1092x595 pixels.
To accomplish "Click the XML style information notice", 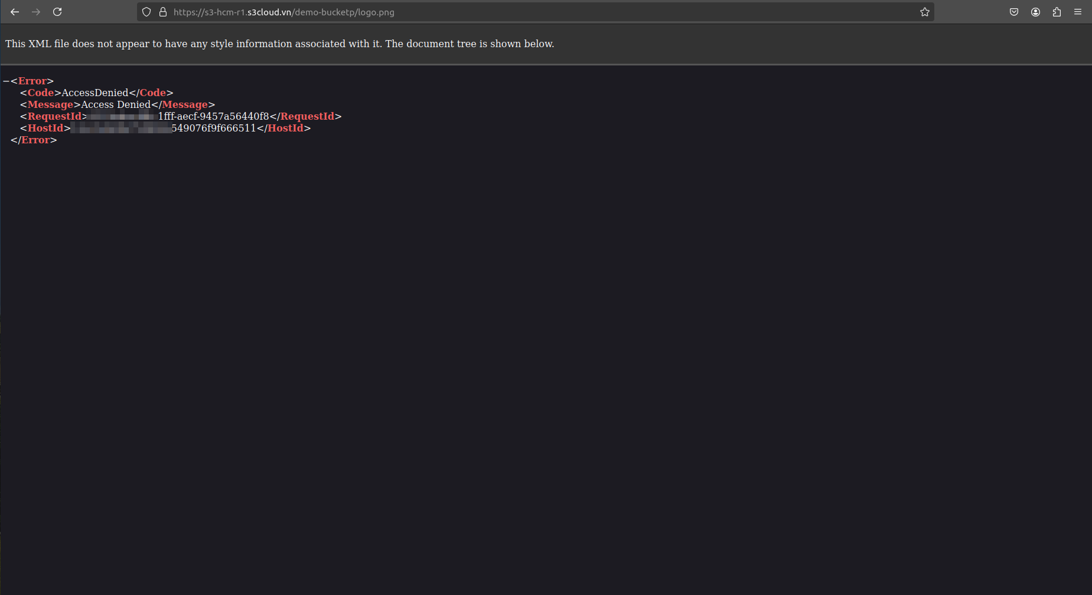I will click(279, 44).
